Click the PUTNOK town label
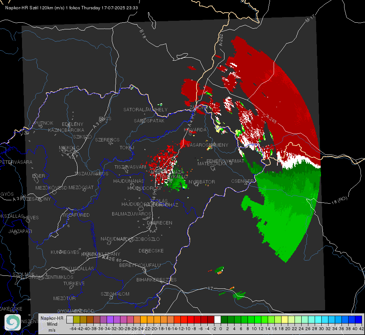 point(44,123)
